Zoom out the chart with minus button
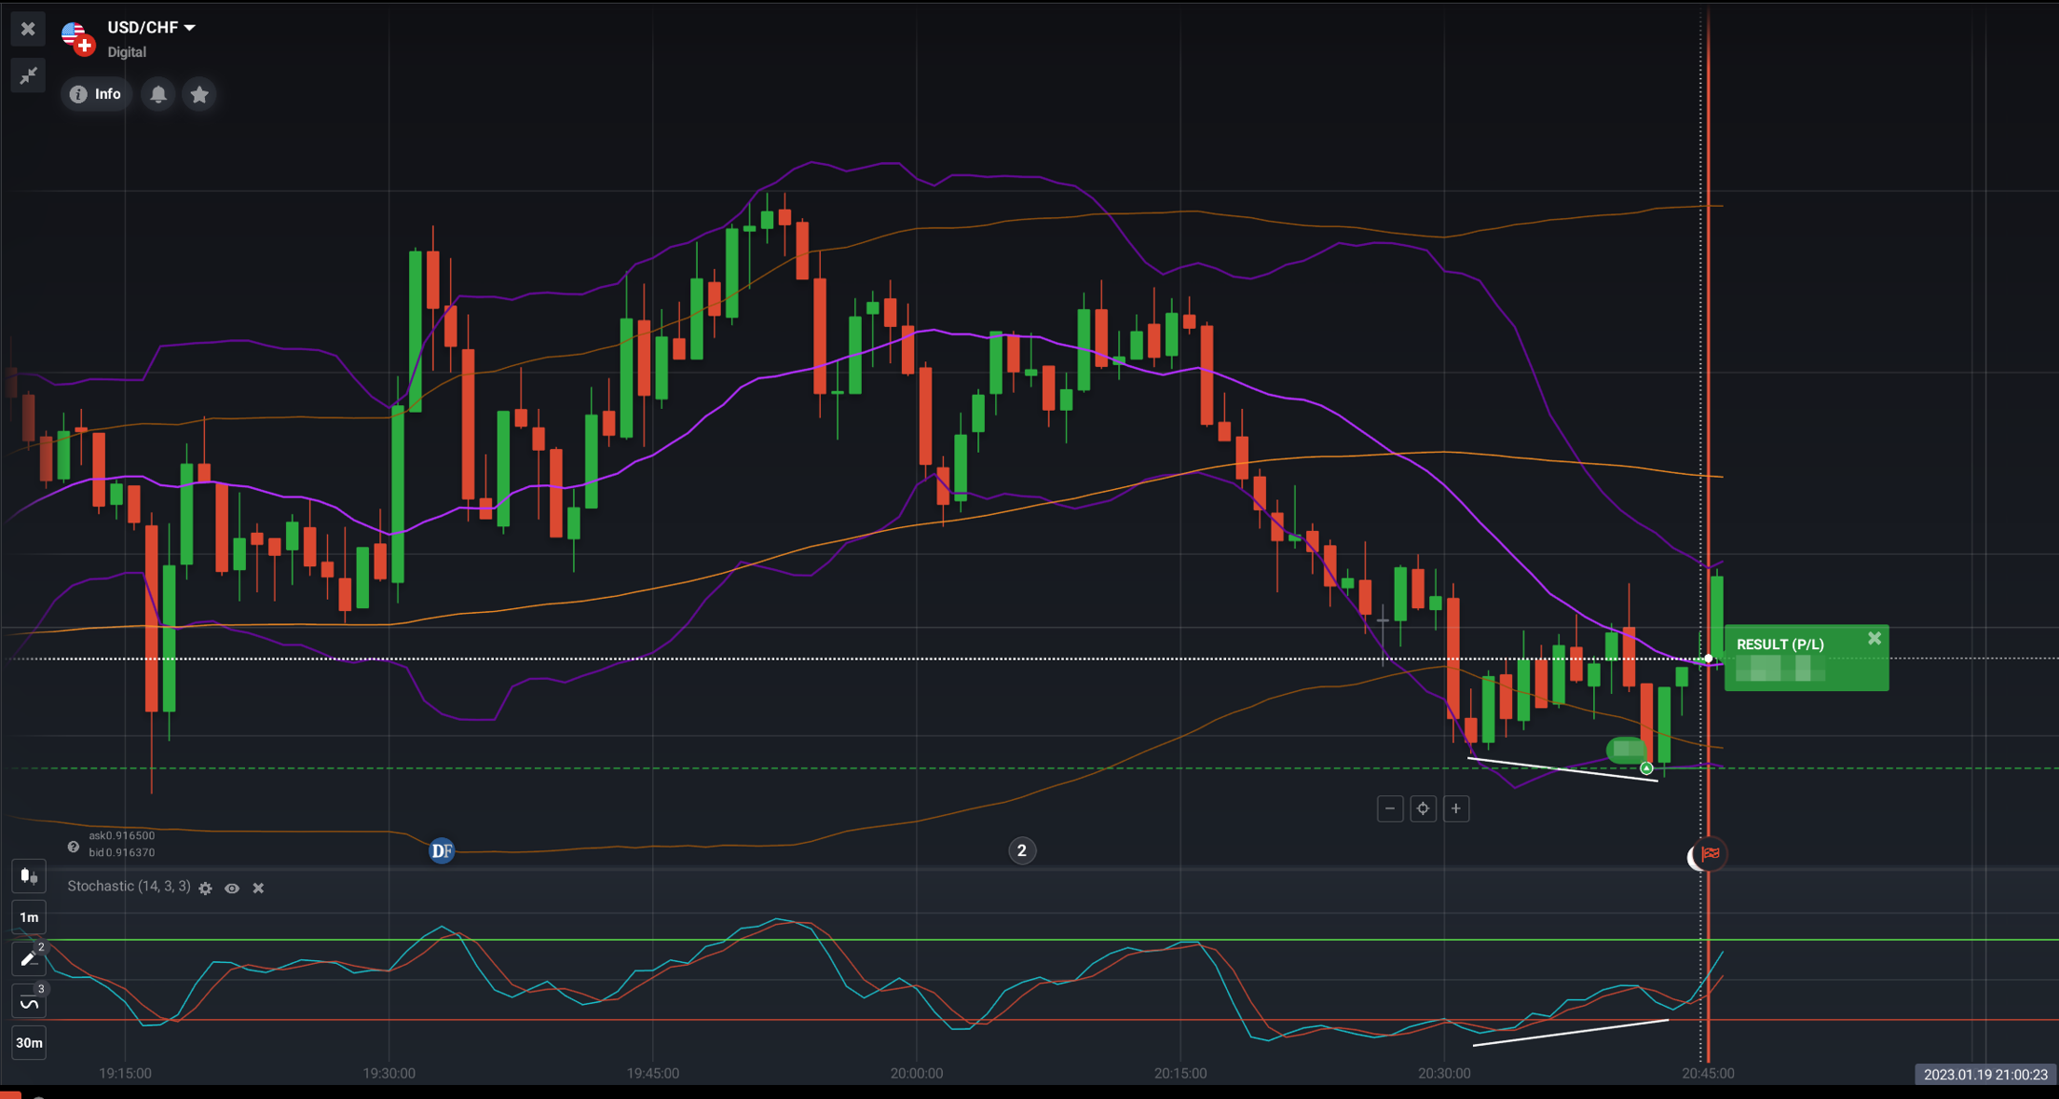Image resolution: width=2059 pixels, height=1099 pixels. pos(1390,808)
